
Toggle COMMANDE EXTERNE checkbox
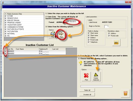(6, 27)
